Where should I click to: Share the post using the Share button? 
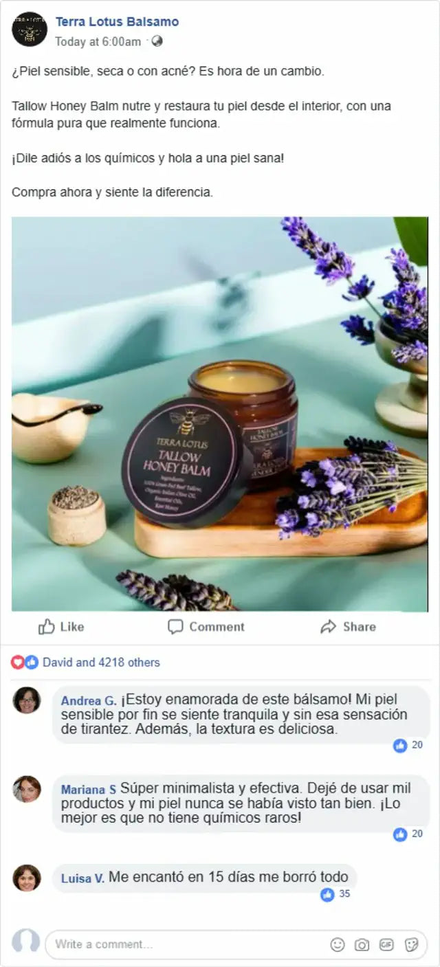pos(349,627)
